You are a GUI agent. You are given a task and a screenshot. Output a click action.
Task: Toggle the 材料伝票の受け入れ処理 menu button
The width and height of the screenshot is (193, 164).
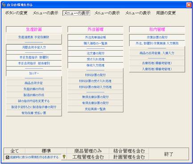coord(95,81)
